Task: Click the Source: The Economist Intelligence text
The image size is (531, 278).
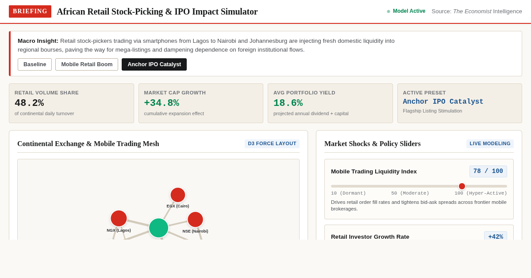Action: tap(477, 11)
